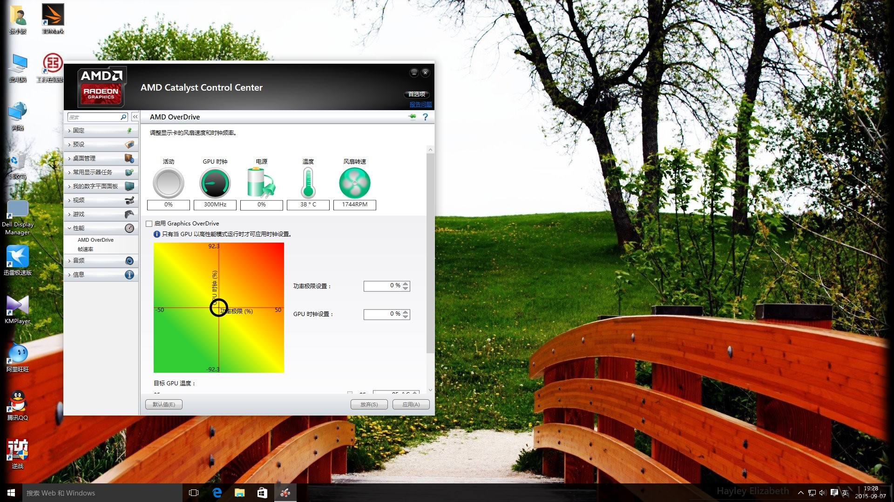Image resolution: width=894 pixels, height=502 pixels.
Task: Click the 默认值(E) button
Action: tap(164, 404)
